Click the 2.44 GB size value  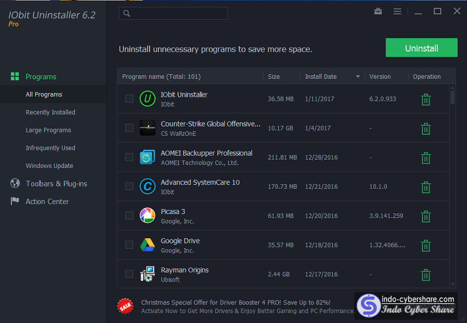point(278,274)
